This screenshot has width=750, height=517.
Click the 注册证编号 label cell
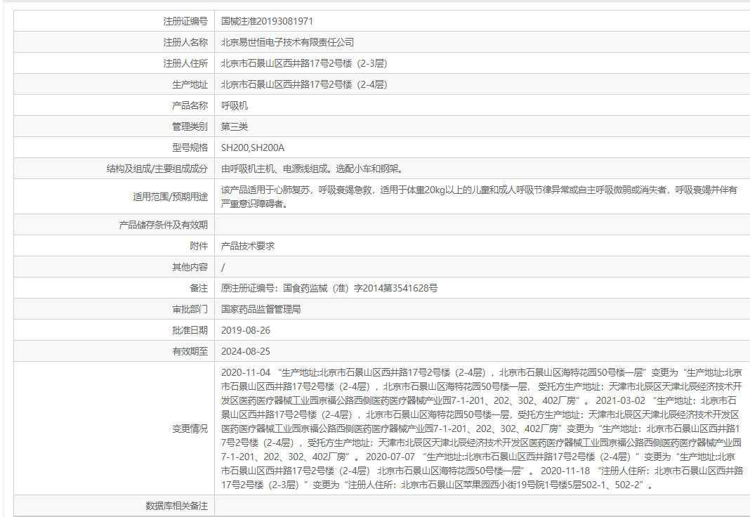coord(114,21)
